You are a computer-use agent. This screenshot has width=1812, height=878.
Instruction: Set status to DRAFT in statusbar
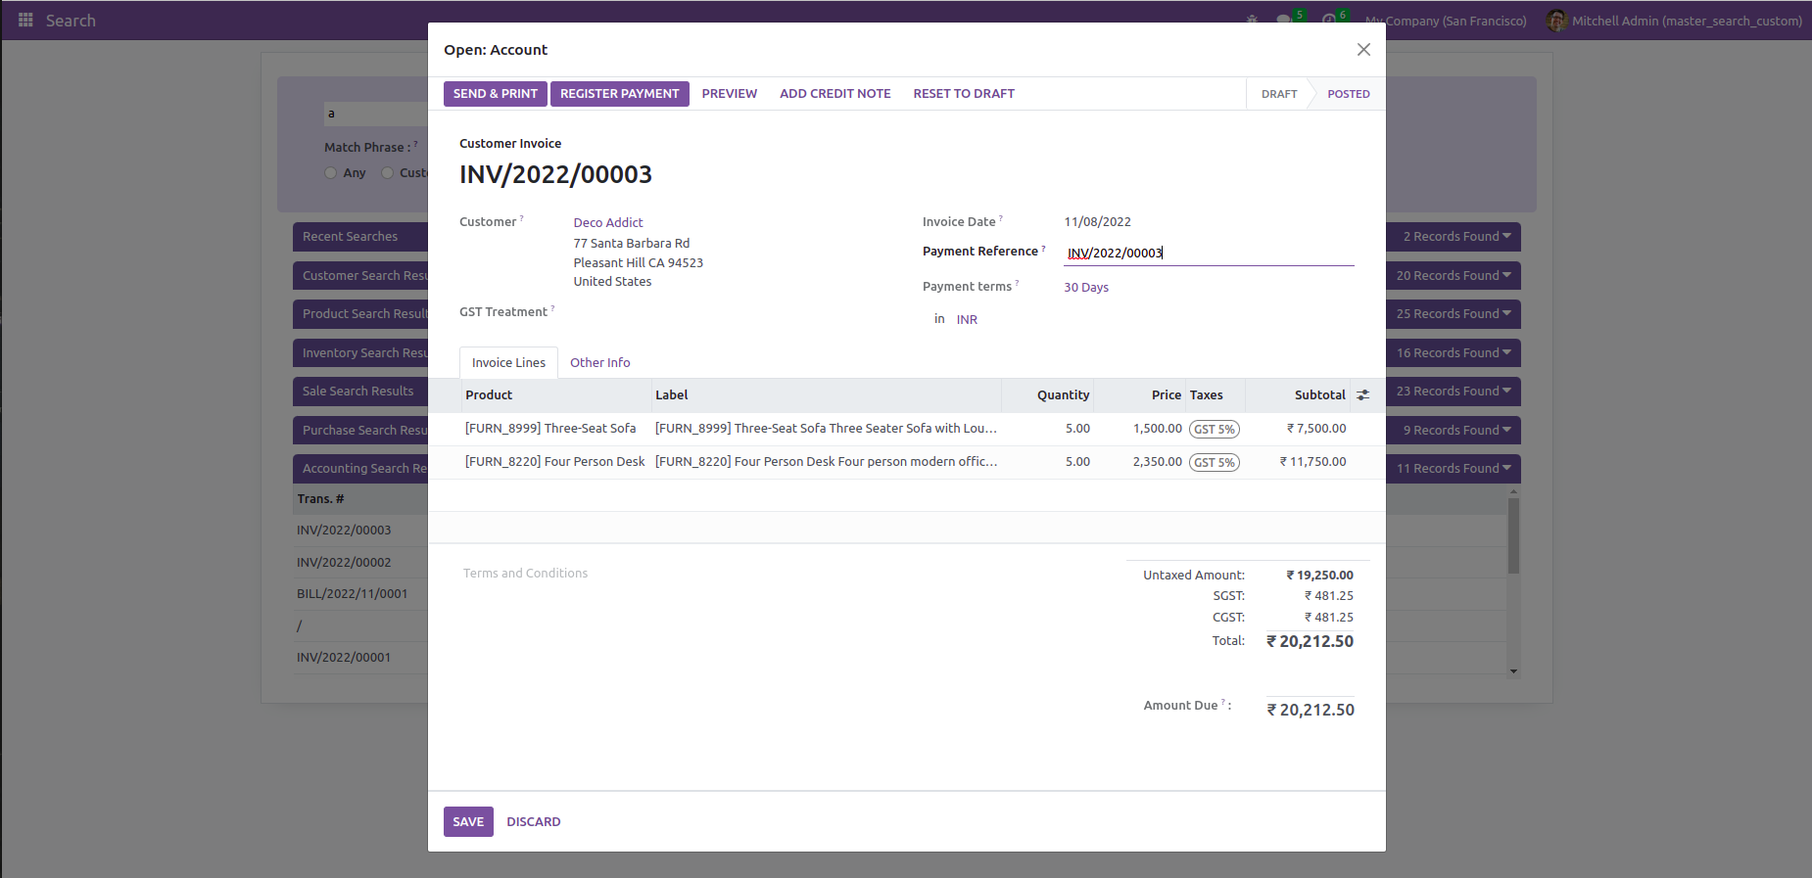pyautogui.click(x=1279, y=94)
